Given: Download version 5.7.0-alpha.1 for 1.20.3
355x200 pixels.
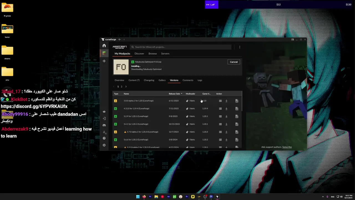Looking at the screenshot, I should 226,132.
